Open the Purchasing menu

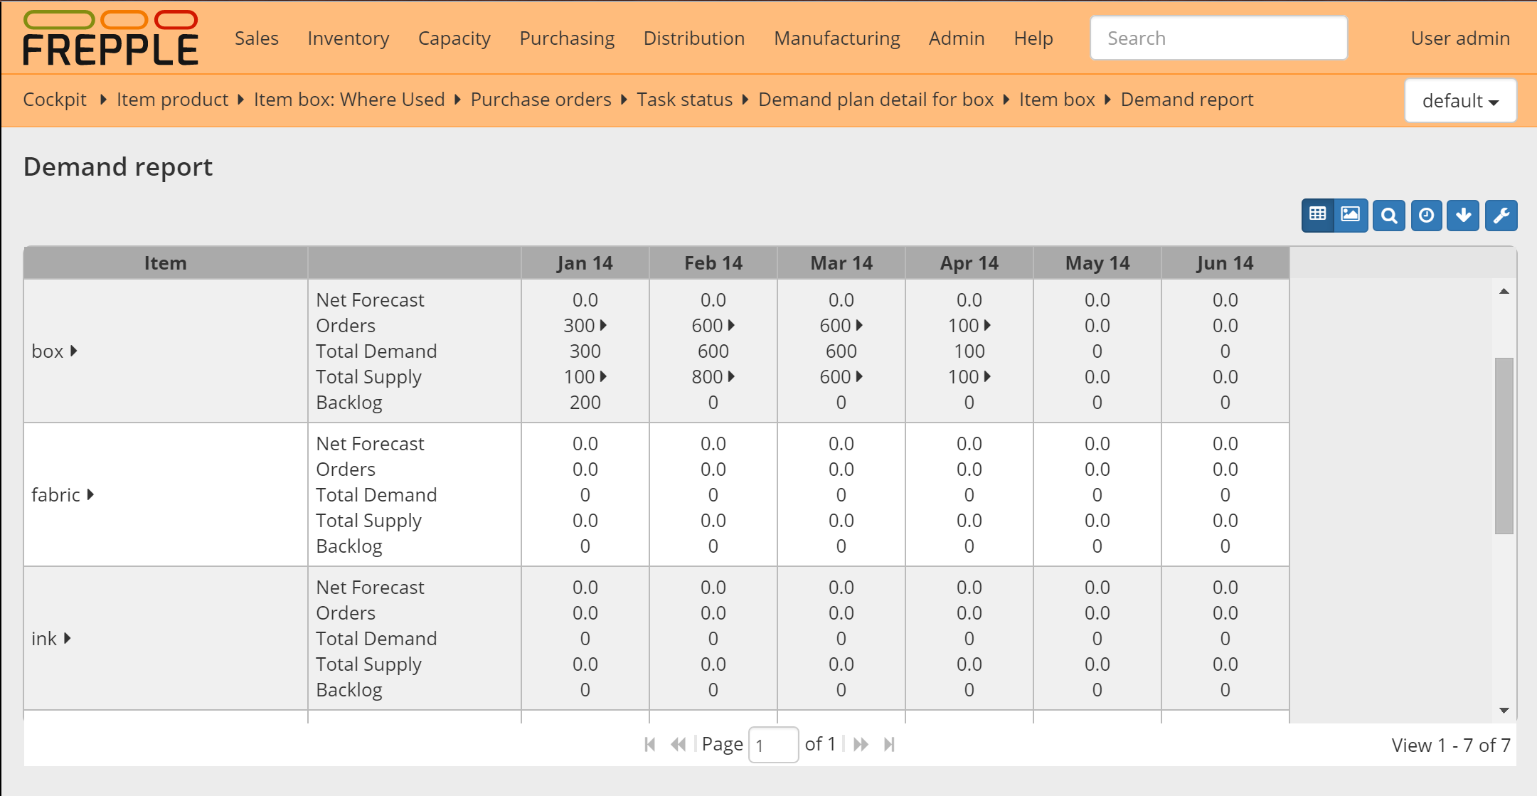[x=566, y=38]
